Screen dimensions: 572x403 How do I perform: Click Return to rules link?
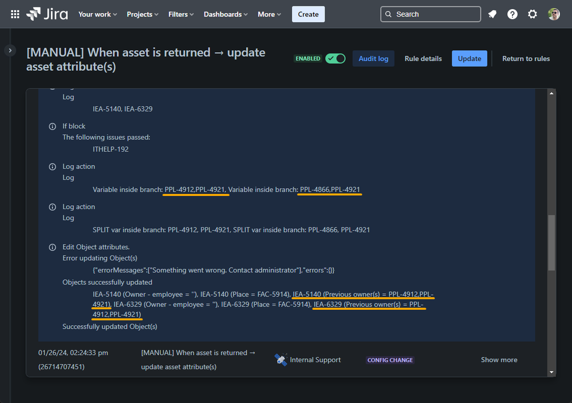526,59
